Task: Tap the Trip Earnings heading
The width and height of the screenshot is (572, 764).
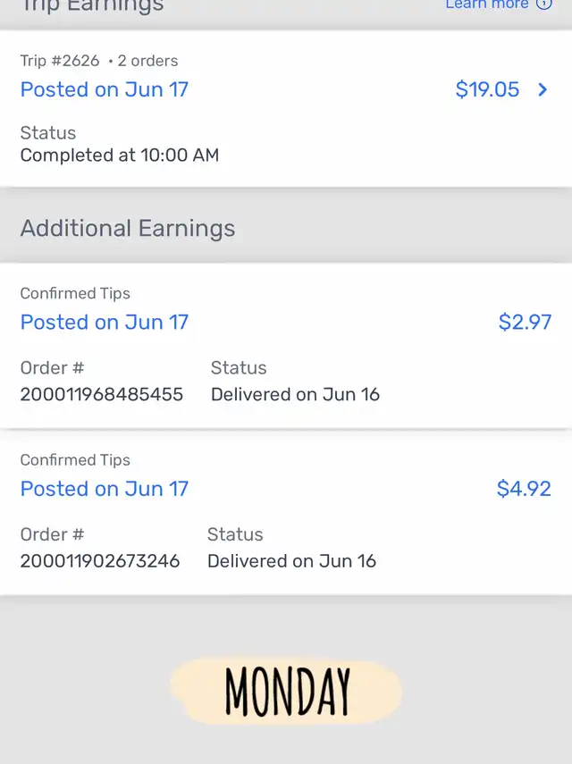Action: point(92,5)
